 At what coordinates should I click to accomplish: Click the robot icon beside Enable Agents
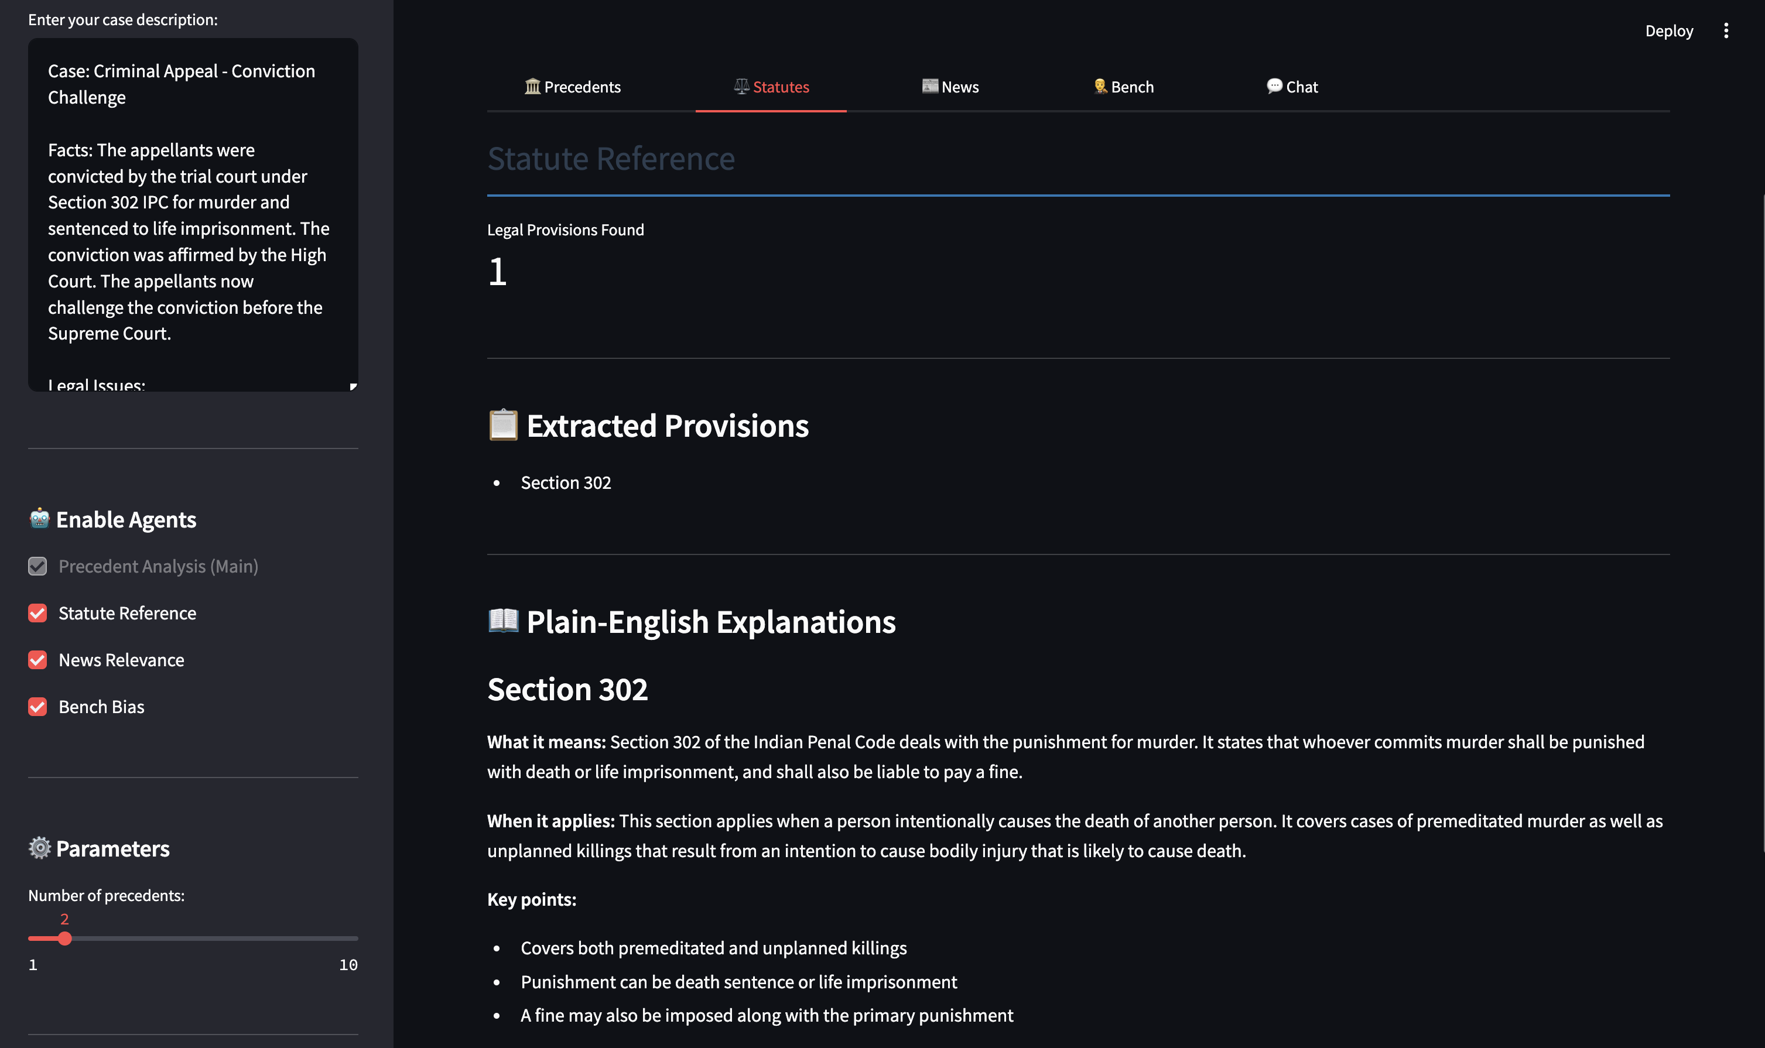pyautogui.click(x=40, y=518)
